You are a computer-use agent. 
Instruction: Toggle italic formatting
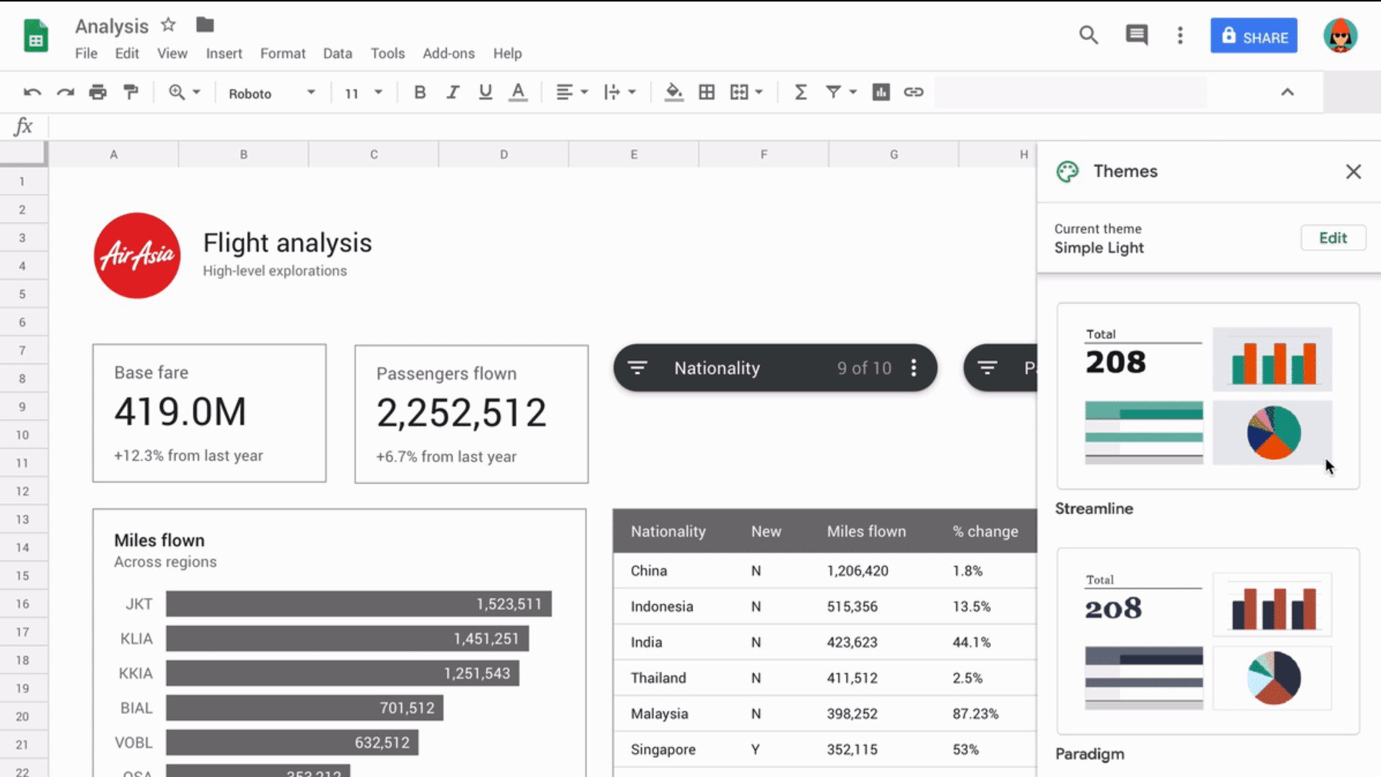[452, 92]
